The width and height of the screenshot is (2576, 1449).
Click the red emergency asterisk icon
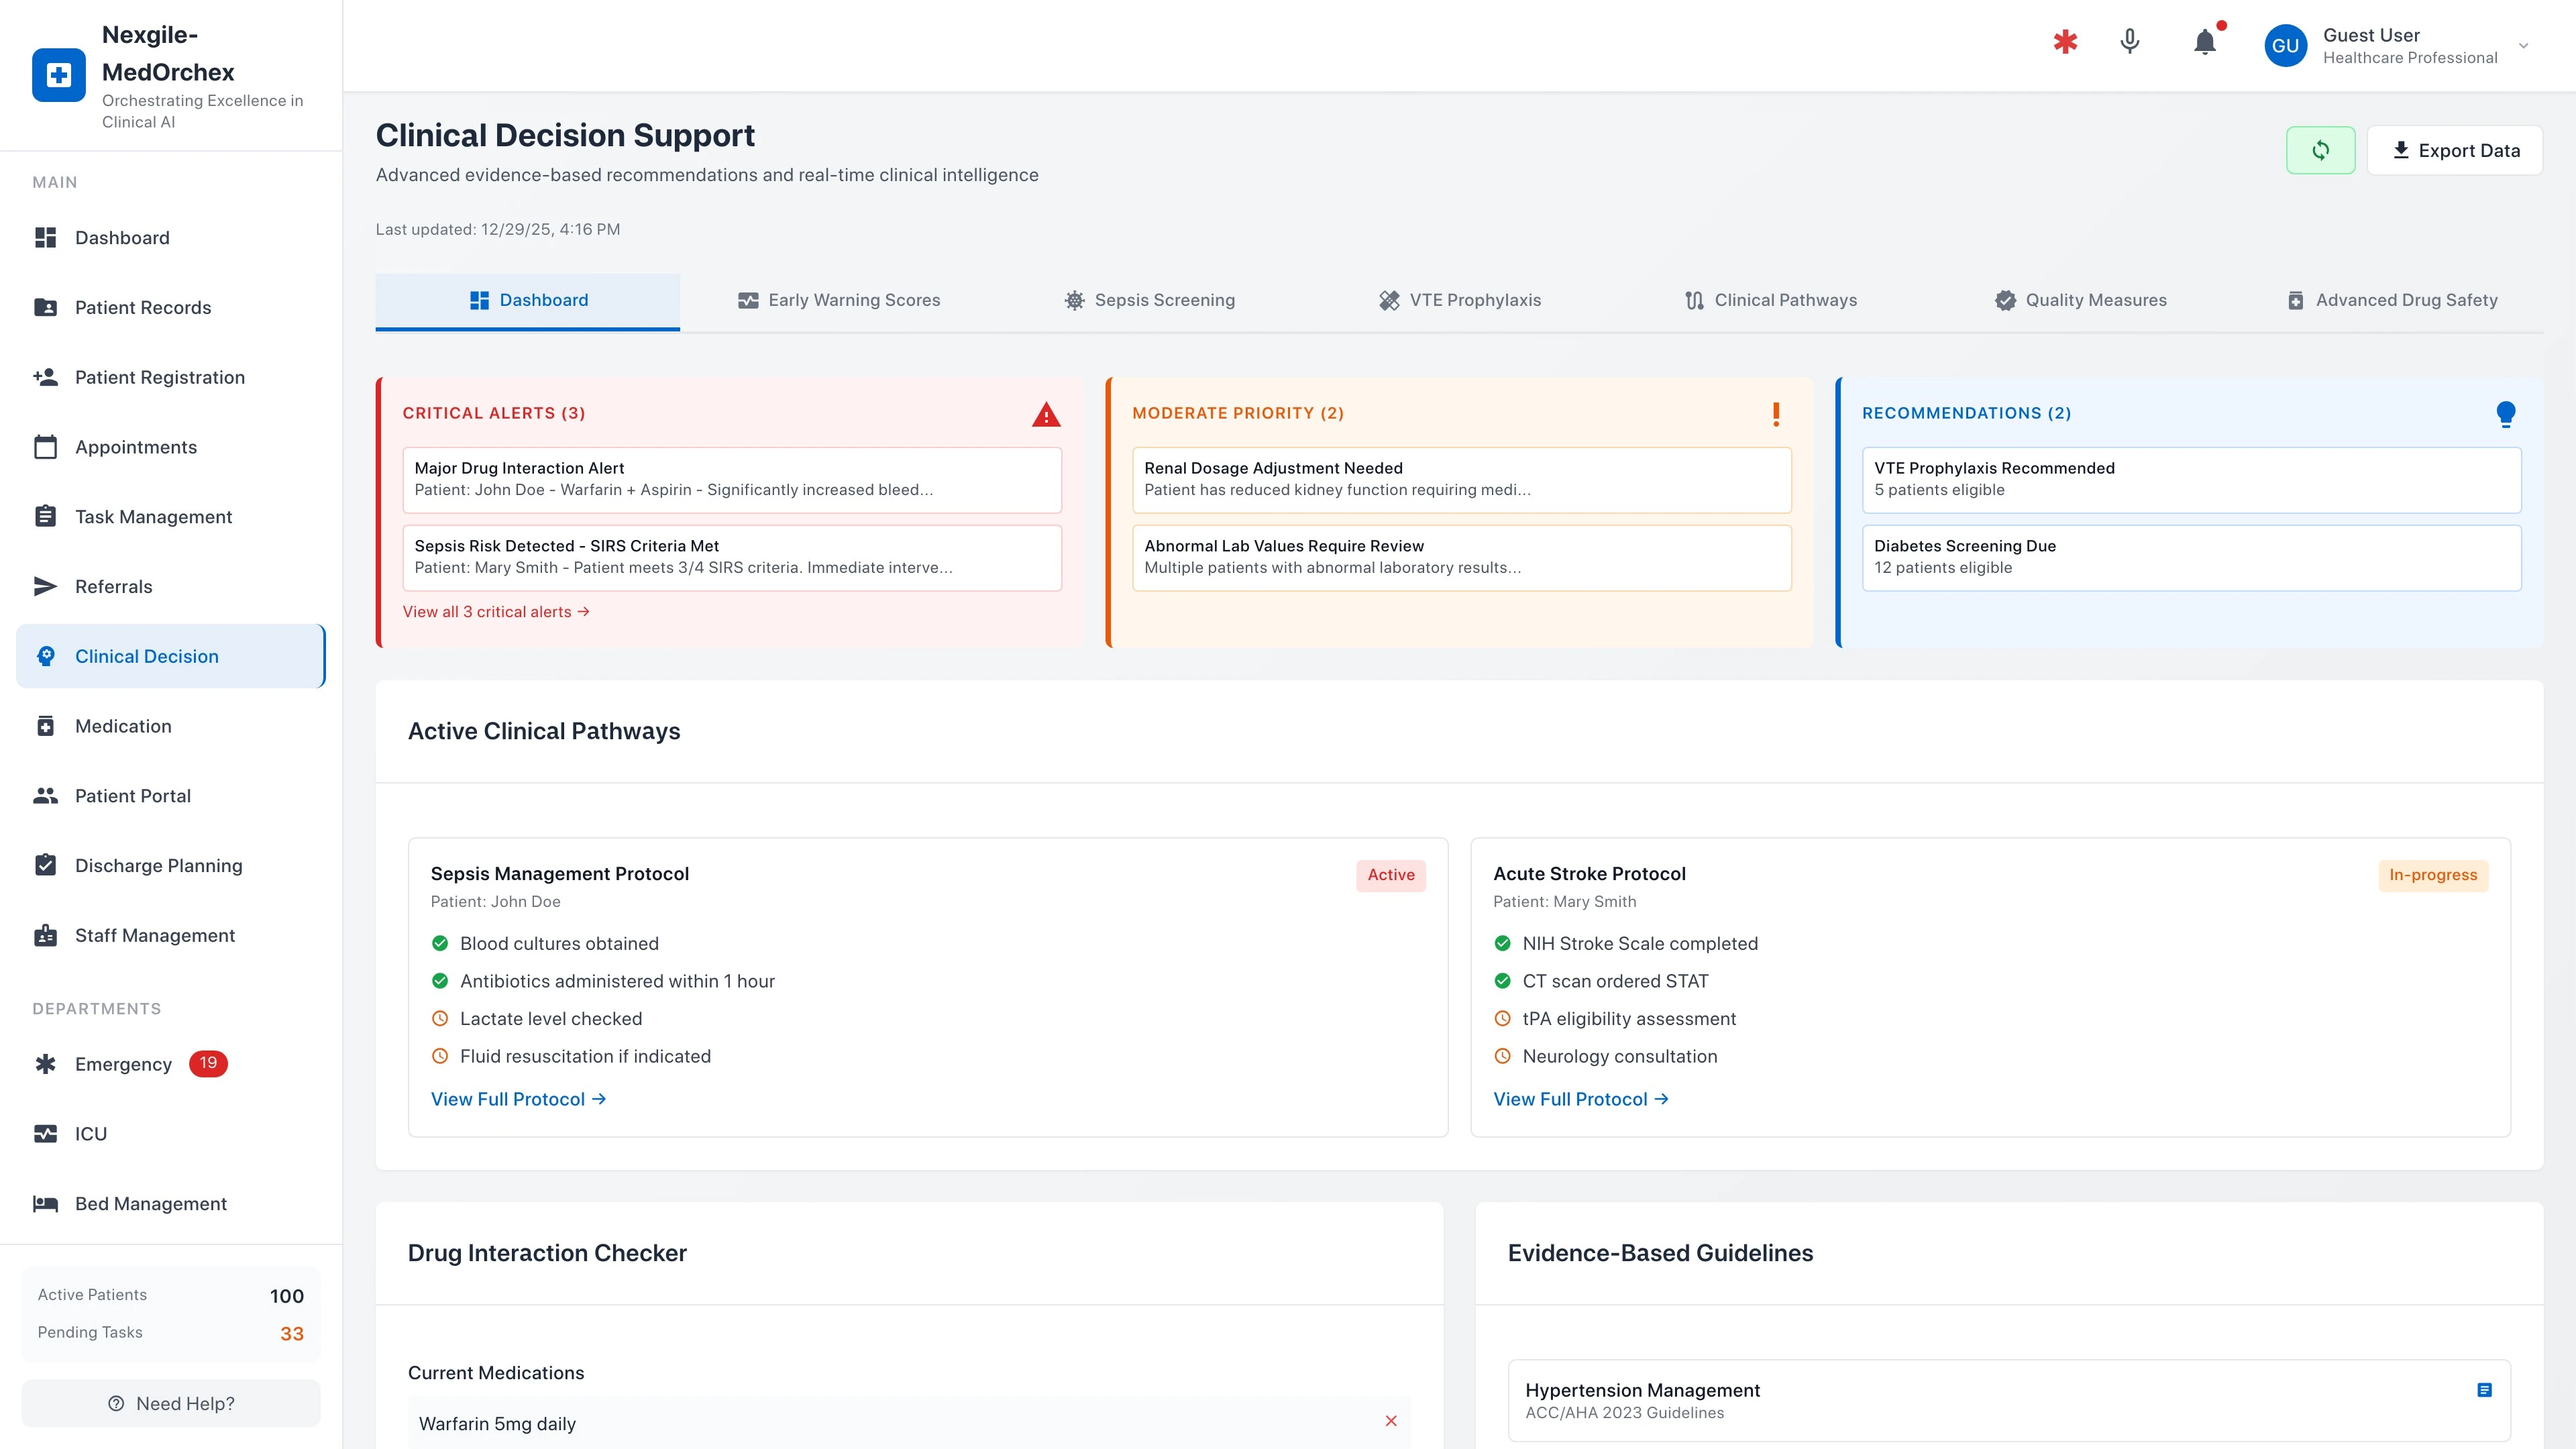2066,43
